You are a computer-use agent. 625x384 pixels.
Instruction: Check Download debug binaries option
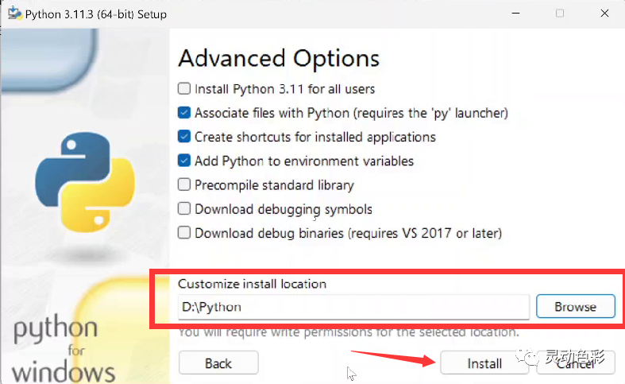coord(184,233)
